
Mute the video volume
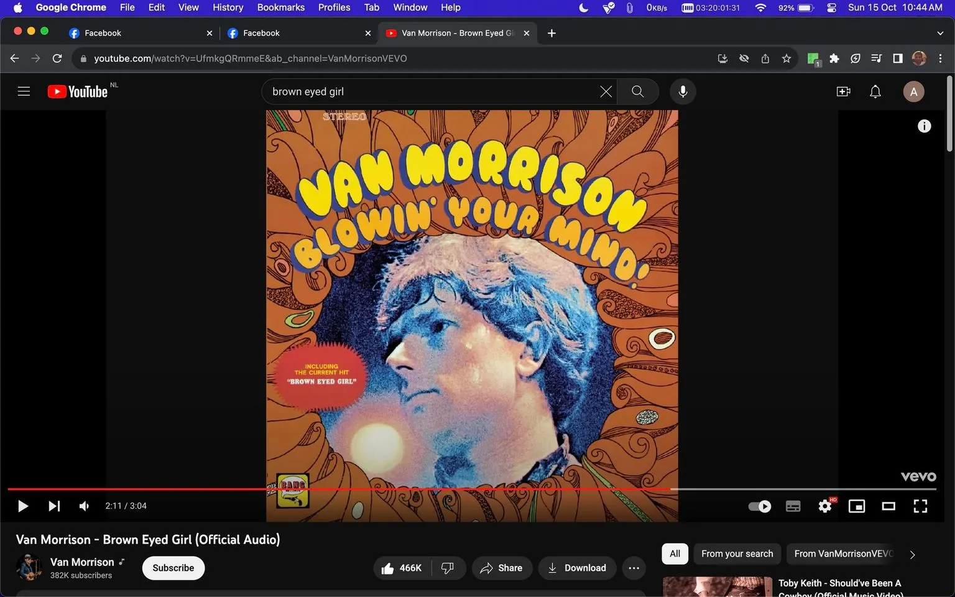83,506
